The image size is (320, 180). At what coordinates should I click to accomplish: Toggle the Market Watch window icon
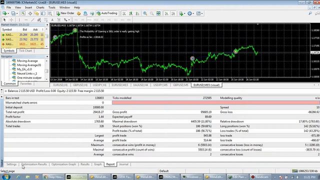23,13
